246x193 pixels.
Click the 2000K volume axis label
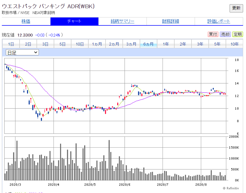[234, 137]
